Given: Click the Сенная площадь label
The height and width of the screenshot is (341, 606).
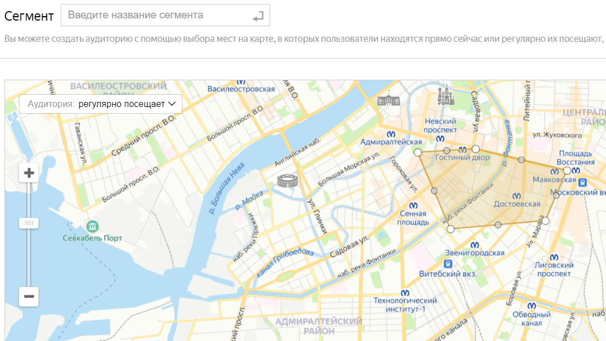Looking at the screenshot, I should point(413,218).
